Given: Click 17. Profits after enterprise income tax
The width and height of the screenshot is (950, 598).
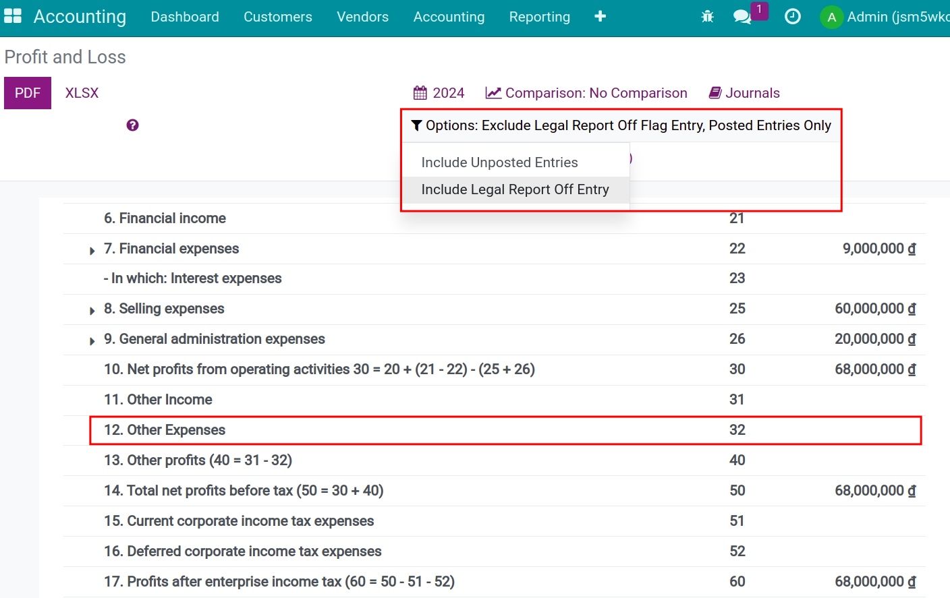Looking at the screenshot, I should coord(279,582).
